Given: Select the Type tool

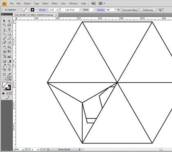Looking at the screenshot, I should (x=9, y=29).
